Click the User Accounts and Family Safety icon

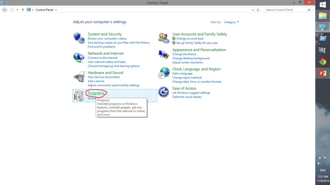tap(164, 38)
